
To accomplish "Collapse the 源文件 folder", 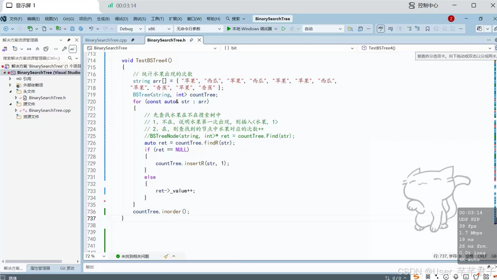I will click(10, 104).
